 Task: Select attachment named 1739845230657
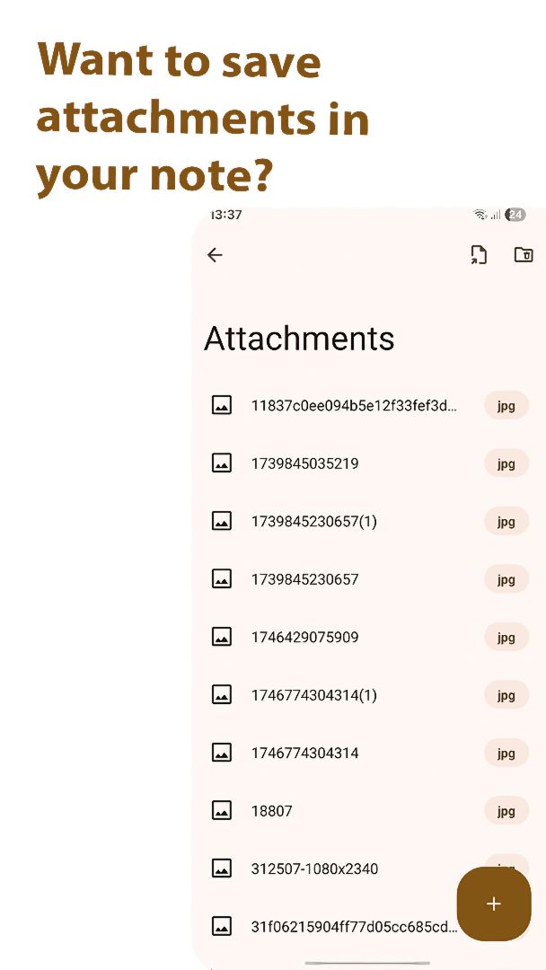(x=369, y=579)
